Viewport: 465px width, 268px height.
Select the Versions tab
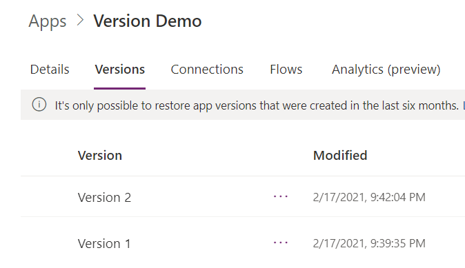pos(120,70)
